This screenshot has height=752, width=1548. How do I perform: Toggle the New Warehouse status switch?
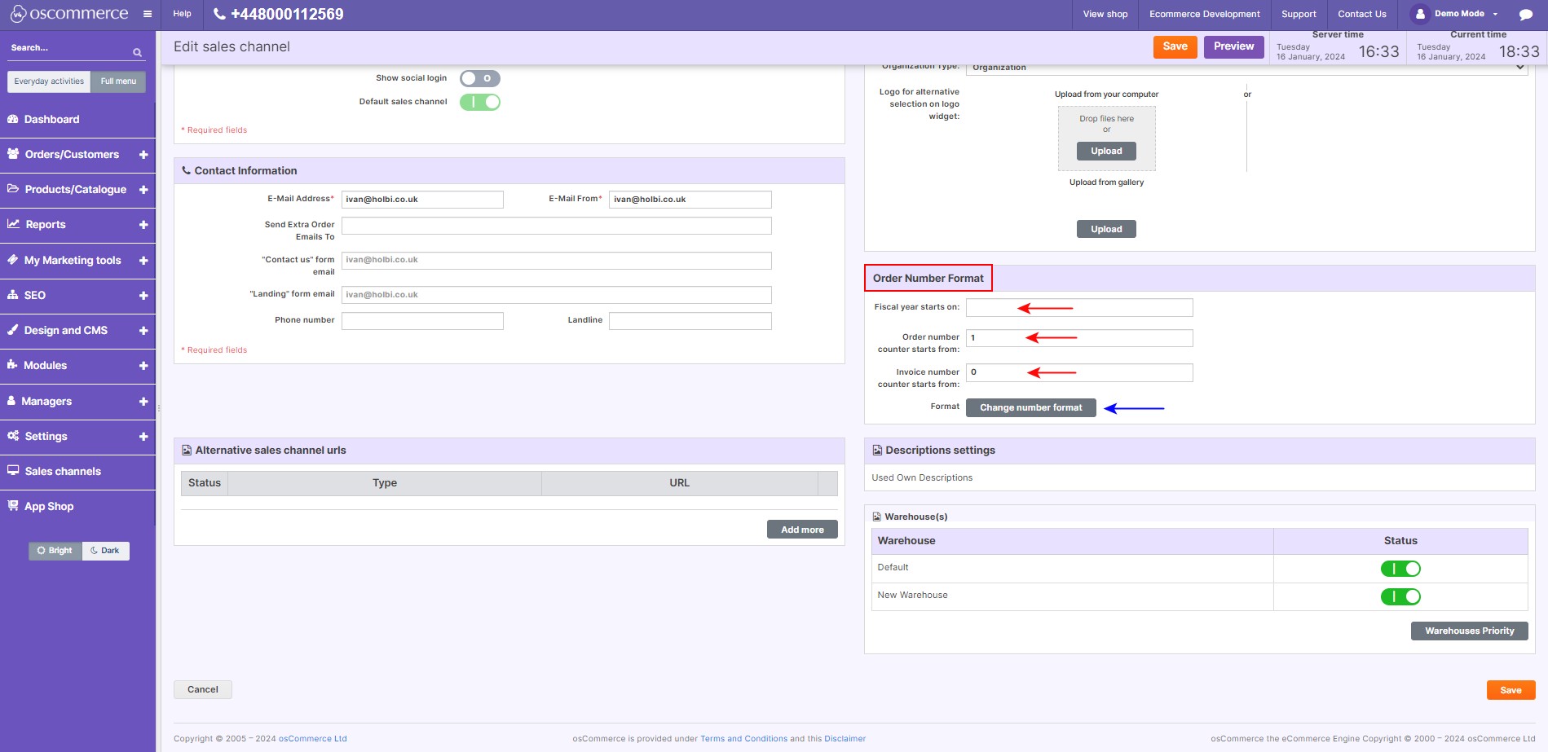click(1400, 596)
